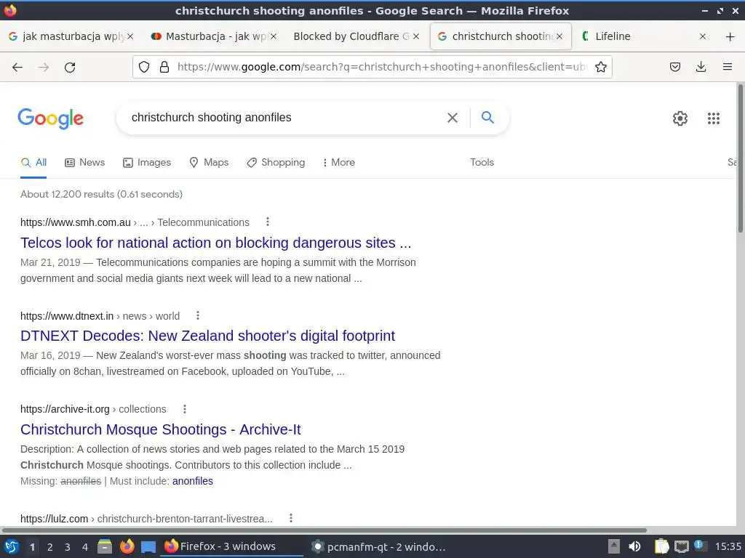Open the search Tools options
The height and width of the screenshot is (558, 745).
[x=482, y=162]
